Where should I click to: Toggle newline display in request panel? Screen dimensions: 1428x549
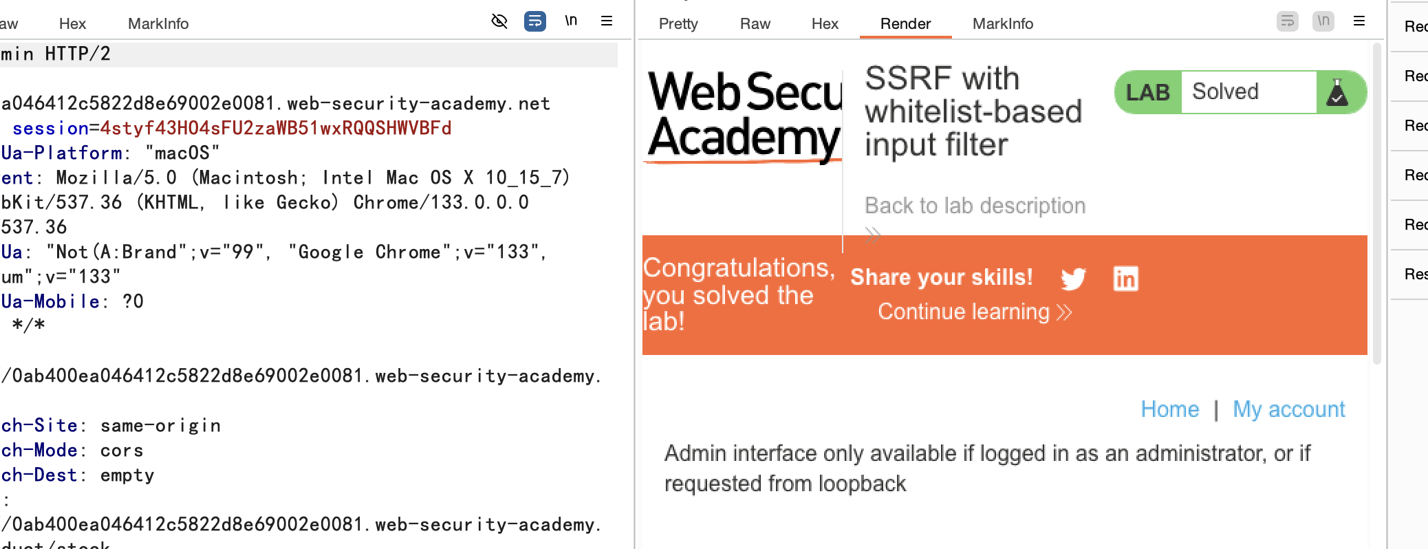[571, 21]
